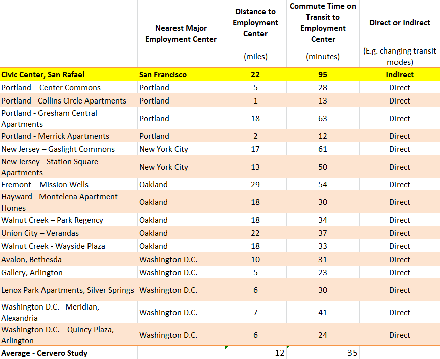Click commute time 63 for Gresham Central
The height and width of the screenshot is (359, 440).
(323, 119)
